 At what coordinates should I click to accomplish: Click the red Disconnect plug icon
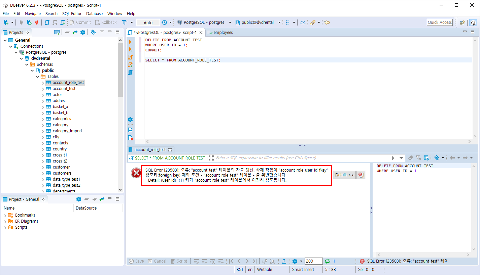[x=36, y=22]
